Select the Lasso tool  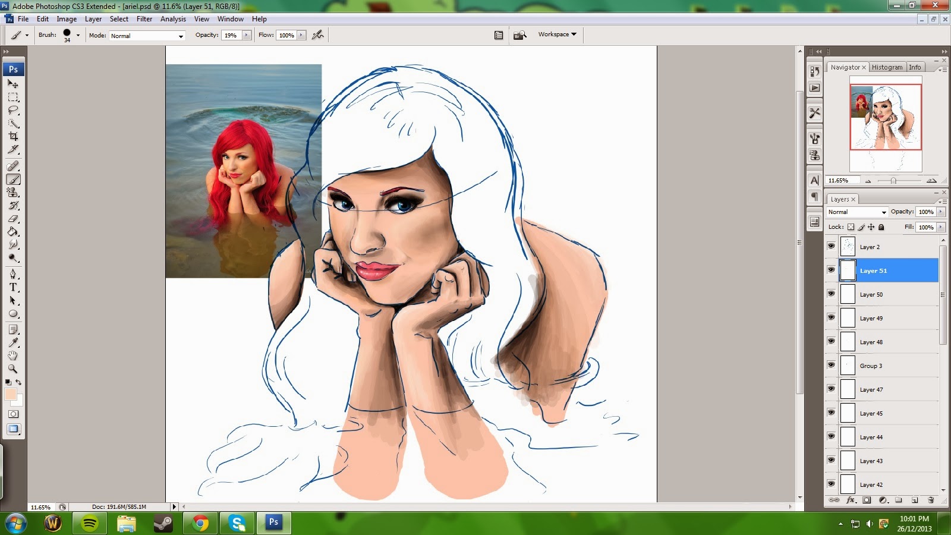point(13,110)
